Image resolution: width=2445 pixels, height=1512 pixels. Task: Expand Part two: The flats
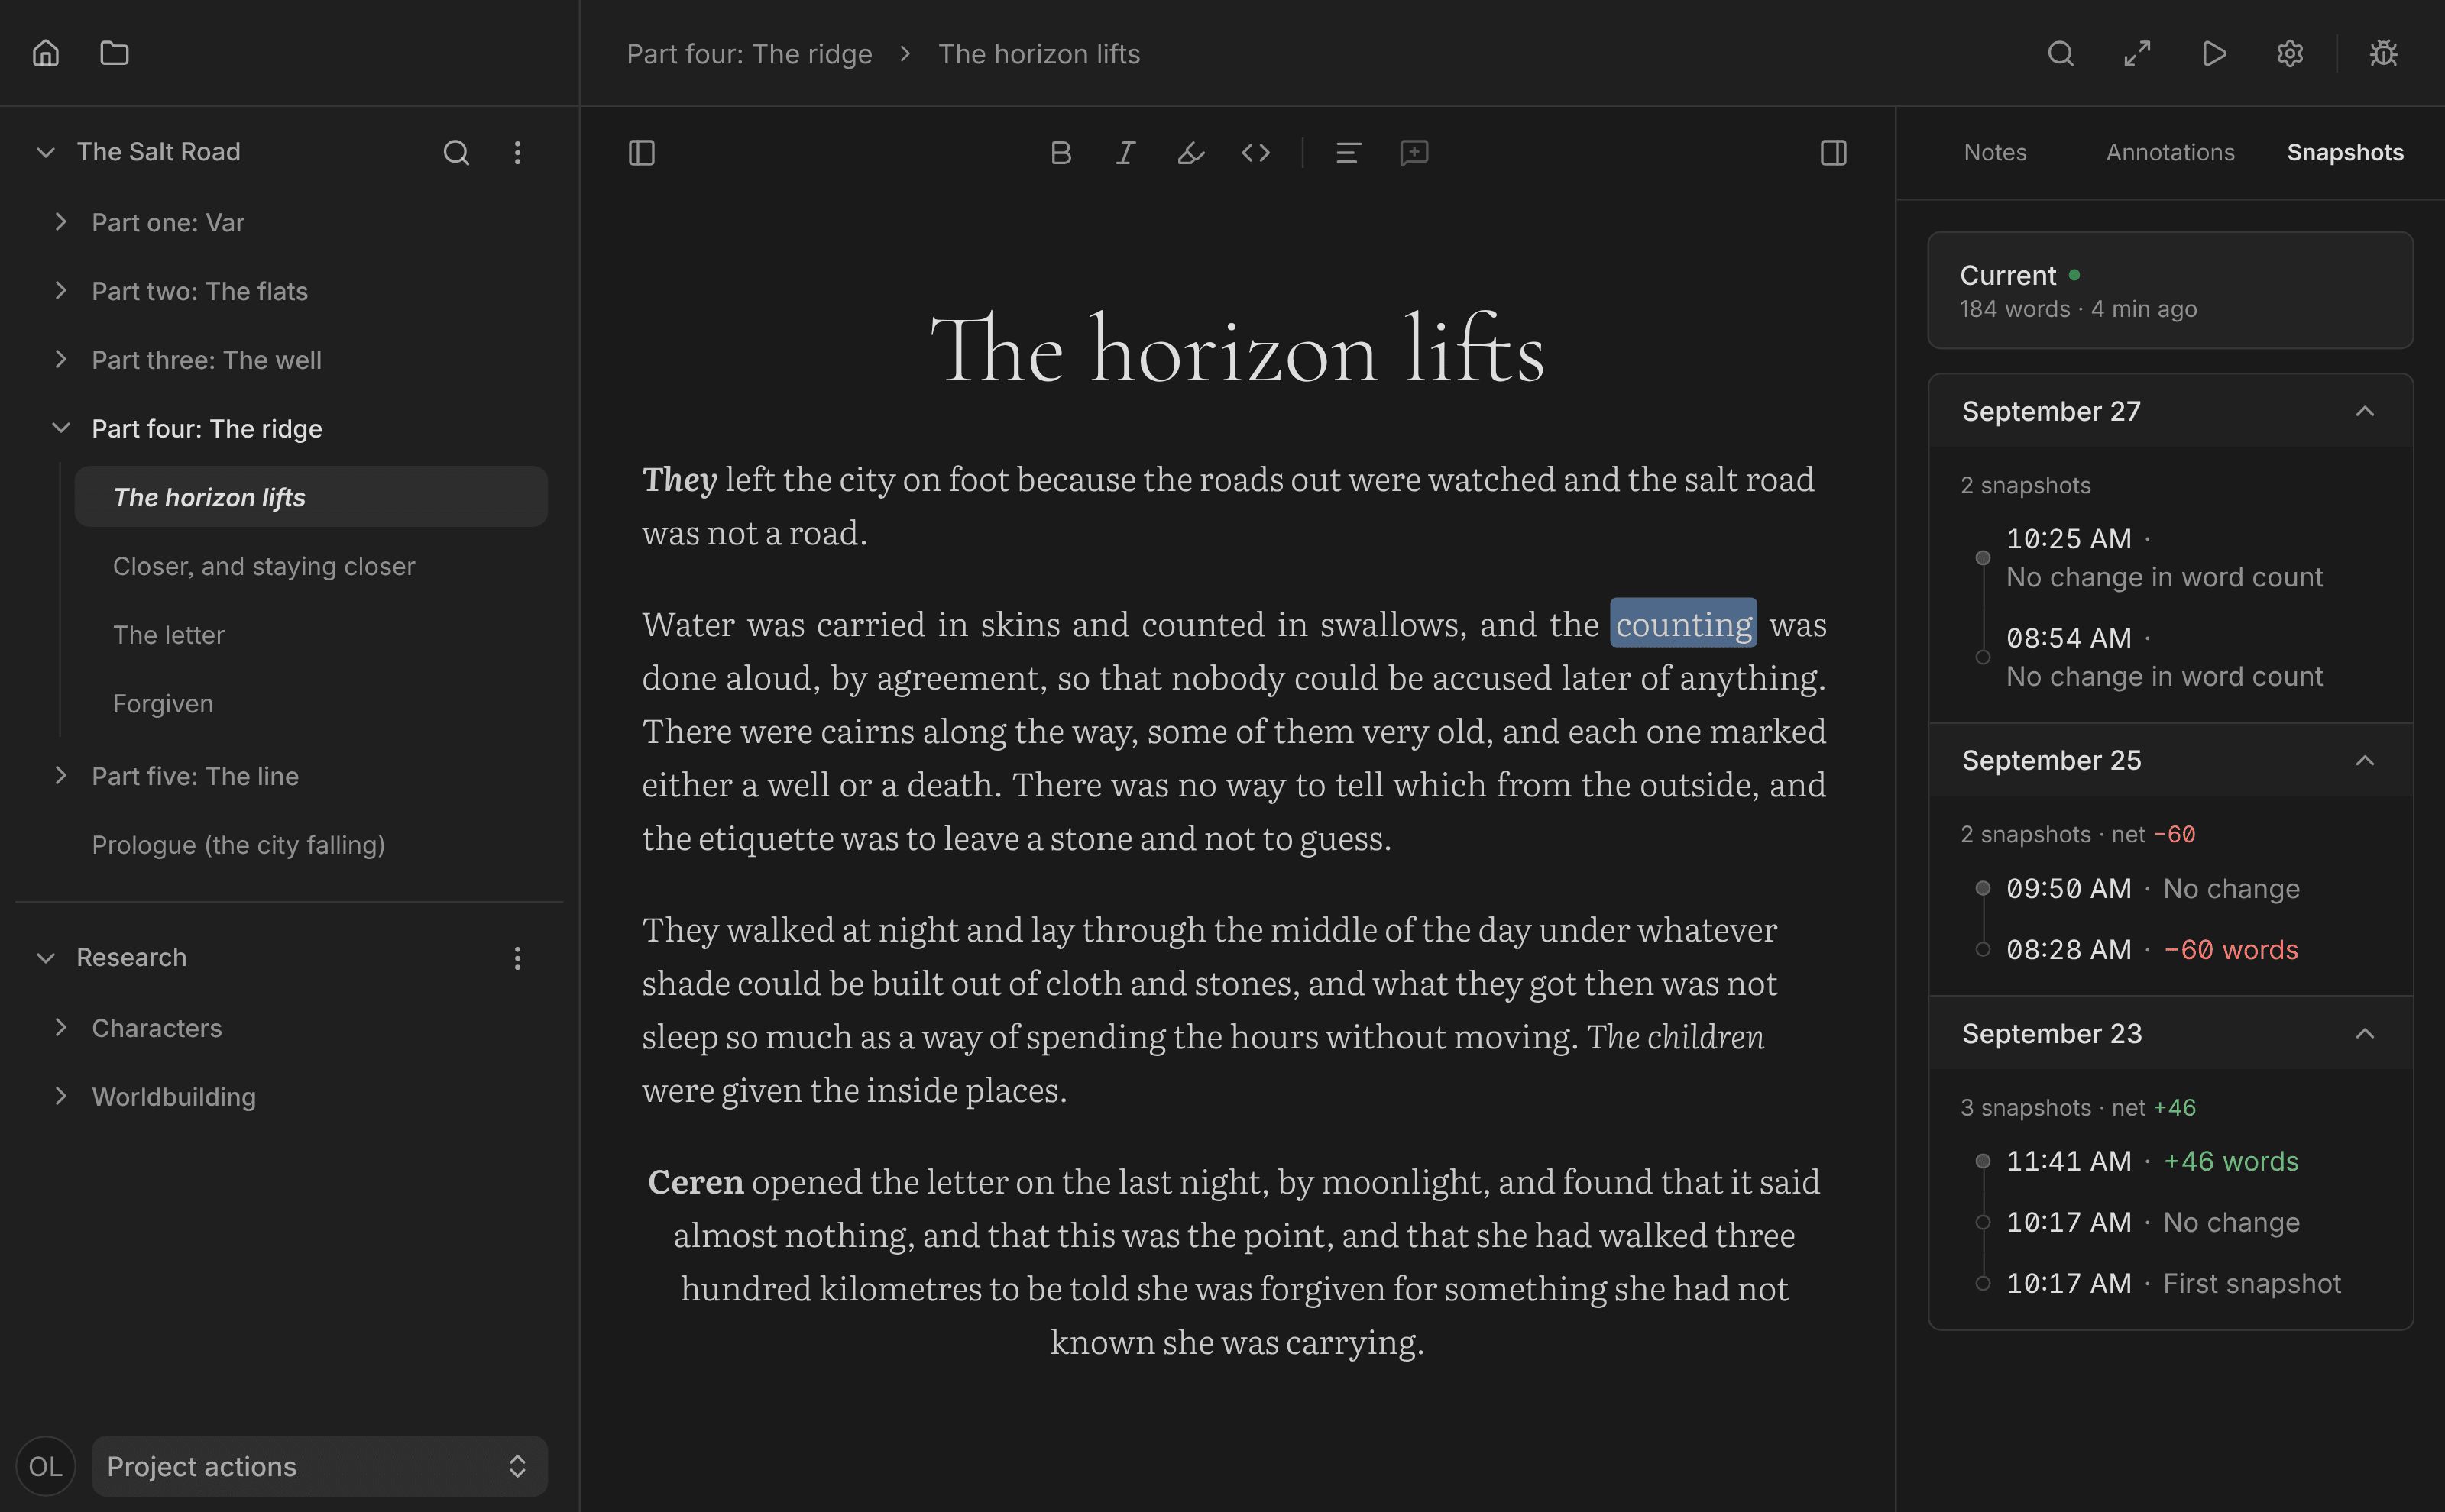(x=61, y=291)
